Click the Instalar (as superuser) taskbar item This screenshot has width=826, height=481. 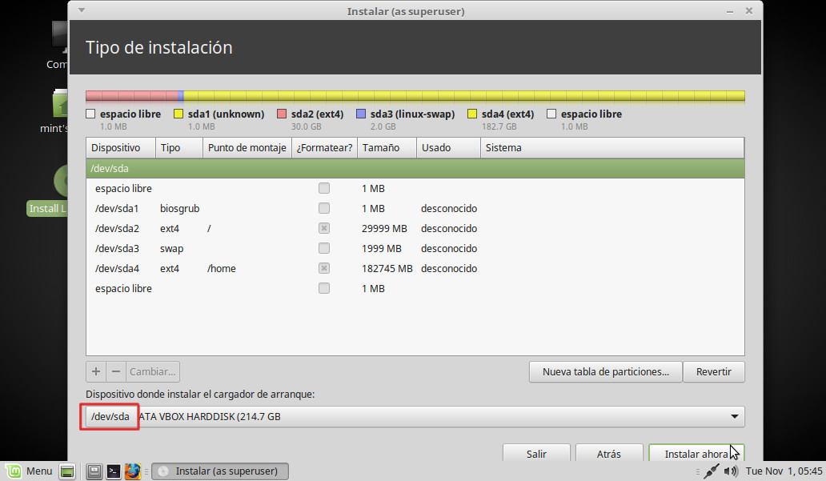pyautogui.click(x=220, y=471)
